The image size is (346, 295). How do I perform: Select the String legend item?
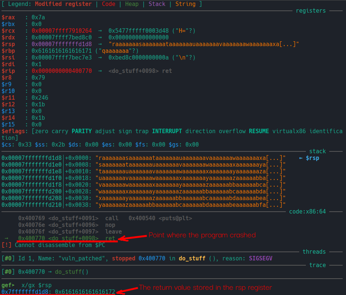point(185,4)
